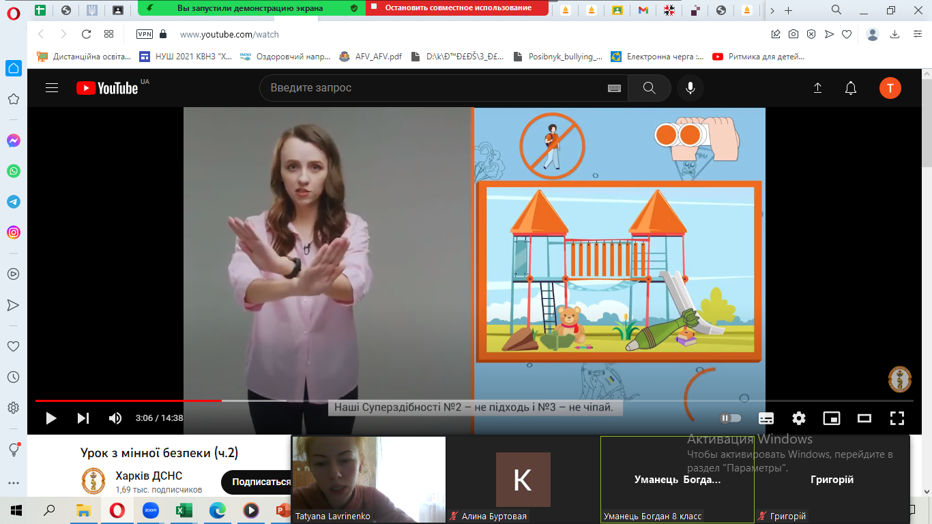The image size is (932, 524).
Task: Open bookmark 'НУШ 2021 КВНЗ'
Action: pos(186,57)
